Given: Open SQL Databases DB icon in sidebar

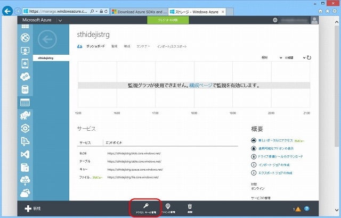Looking at the screenshot, I should tap(25, 89).
